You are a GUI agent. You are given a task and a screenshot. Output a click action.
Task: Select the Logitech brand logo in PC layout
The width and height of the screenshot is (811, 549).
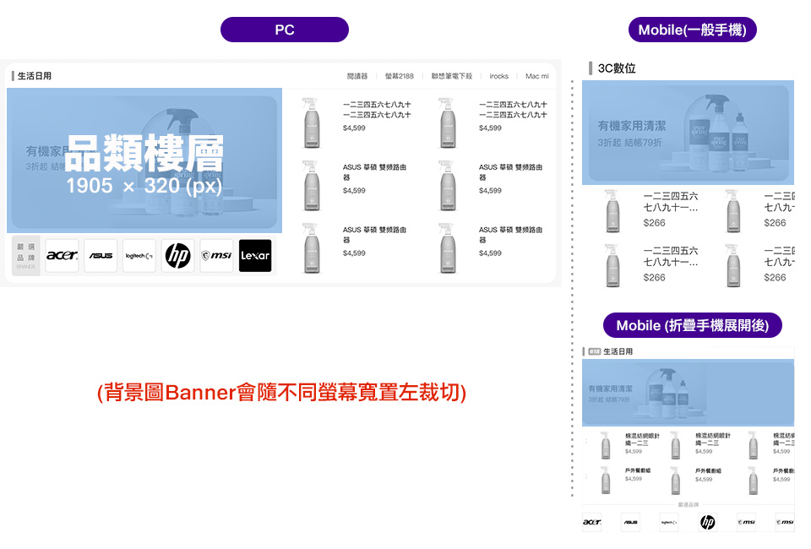point(139,255)
